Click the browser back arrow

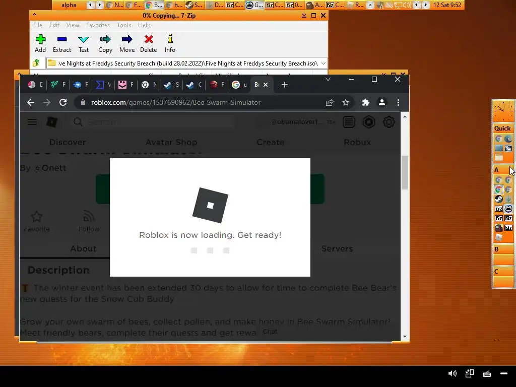click(x=31, y=102)
